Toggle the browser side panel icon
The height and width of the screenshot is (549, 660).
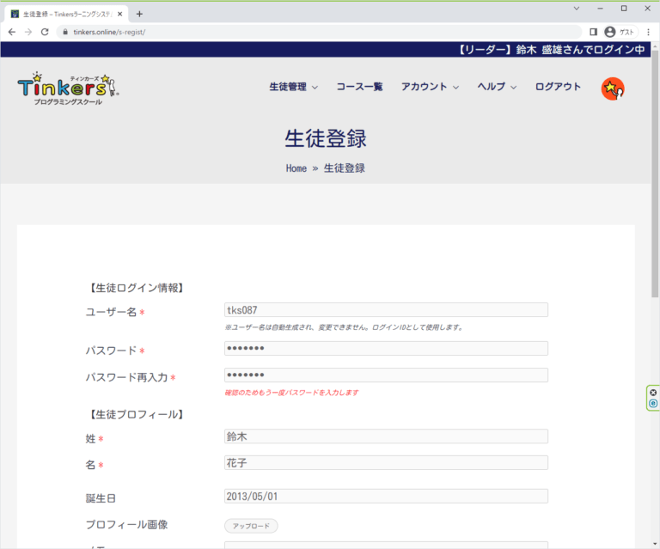(x=593, y=32)
